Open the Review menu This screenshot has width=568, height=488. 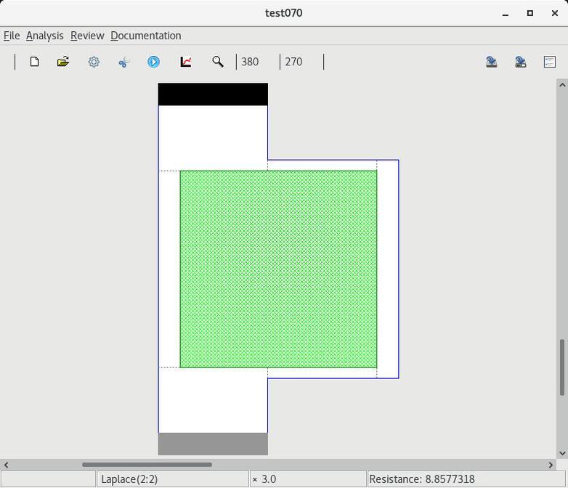point(87,36)
